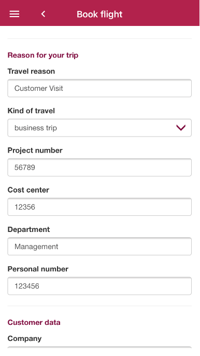Screen dimensions: 200x356
Task: Click the Department field containing Management
Action: pos(99,247)
